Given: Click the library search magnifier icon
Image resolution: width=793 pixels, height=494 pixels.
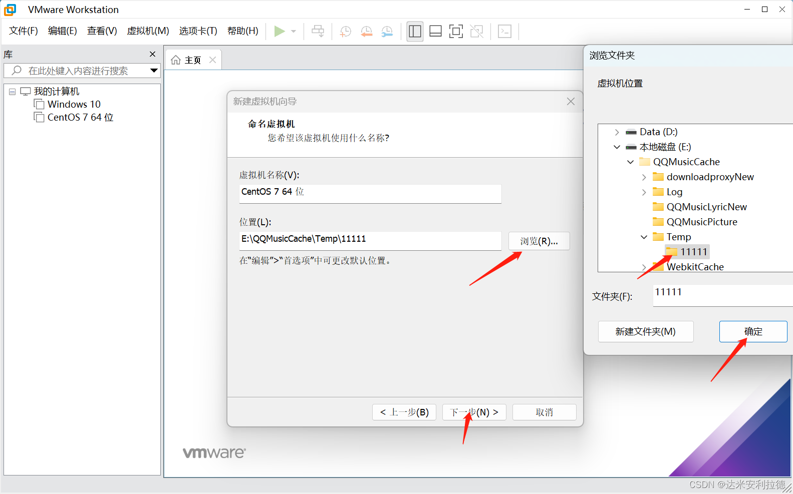Looking at the screenshot, I should pos(17,71).
